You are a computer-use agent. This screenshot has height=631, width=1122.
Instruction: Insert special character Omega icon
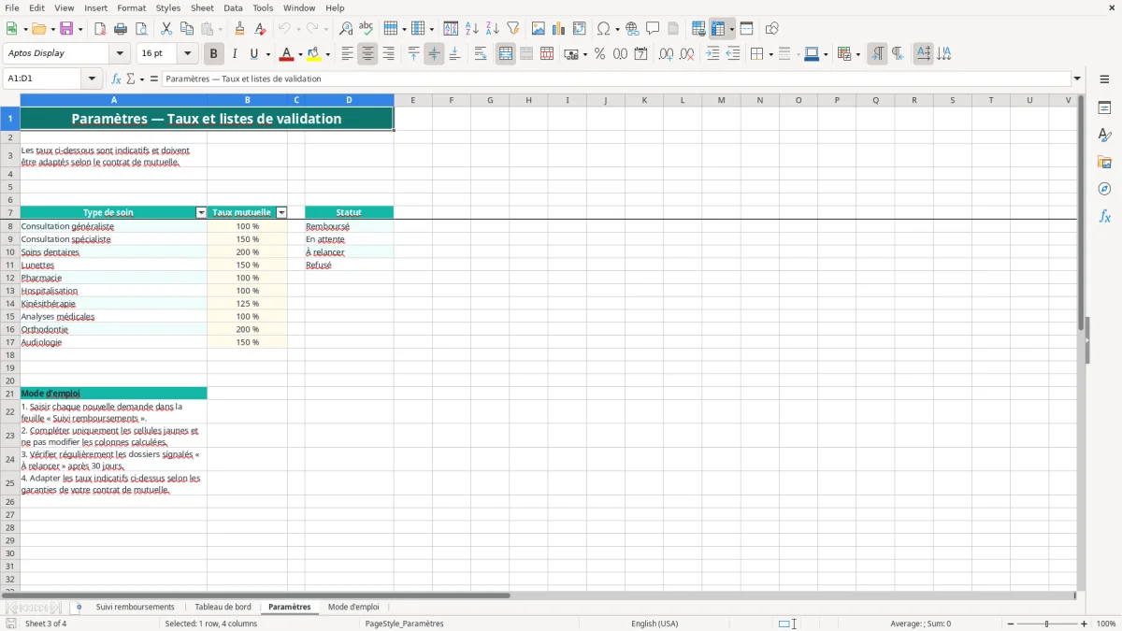click(x=604, y=29)
